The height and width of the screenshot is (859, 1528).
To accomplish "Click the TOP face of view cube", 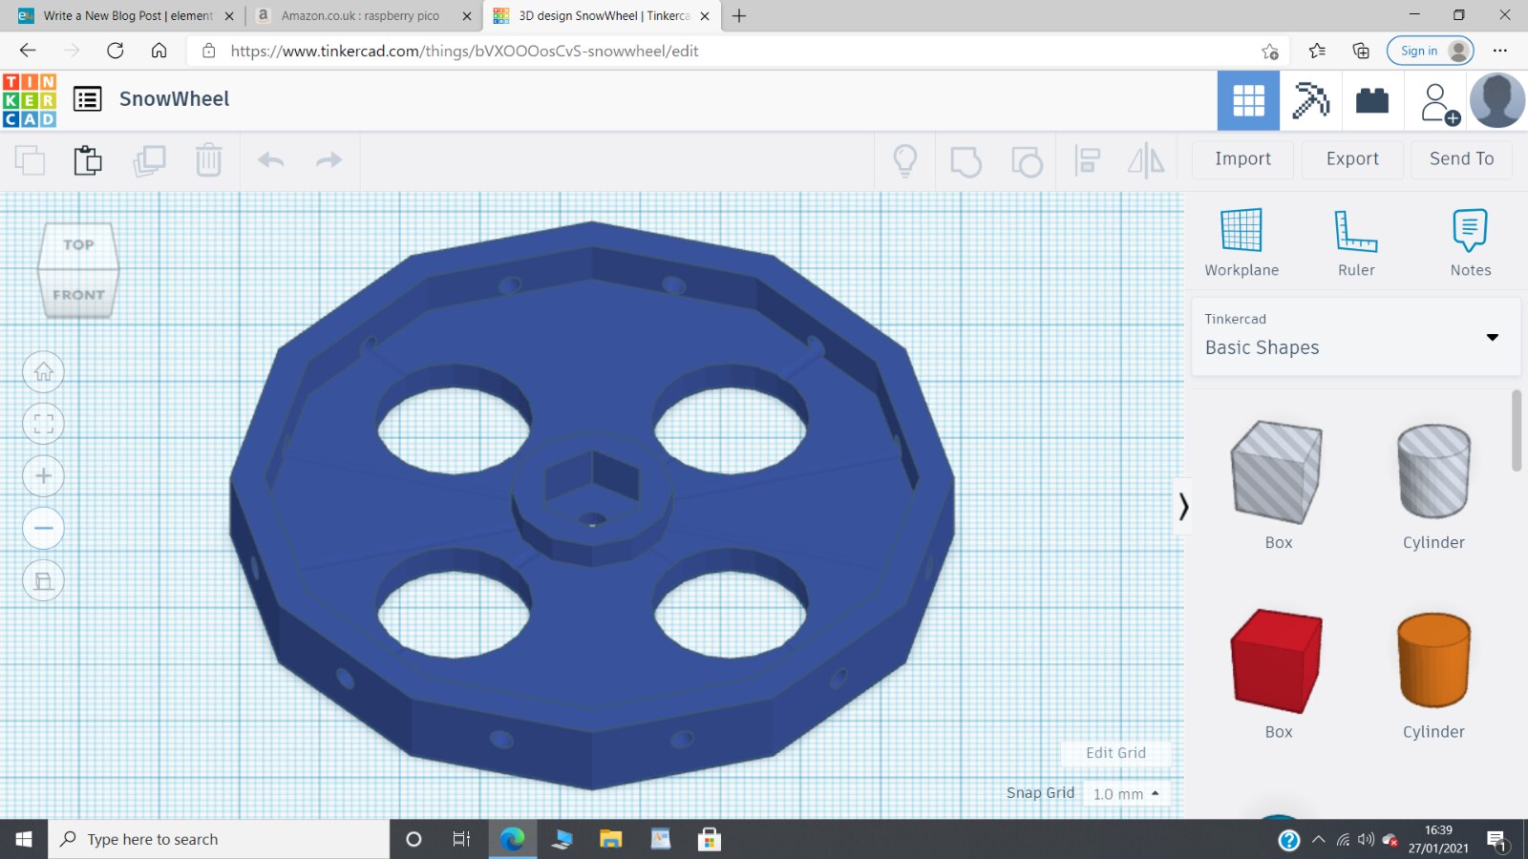I will coord(78,244).
